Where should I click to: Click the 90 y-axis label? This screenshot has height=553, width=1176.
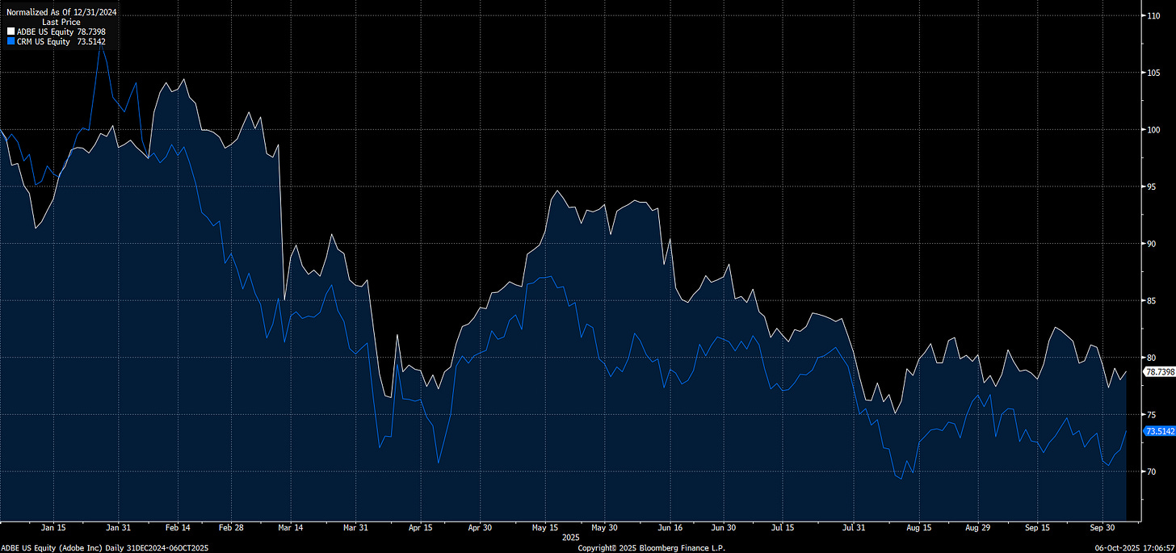point(1151,244)
